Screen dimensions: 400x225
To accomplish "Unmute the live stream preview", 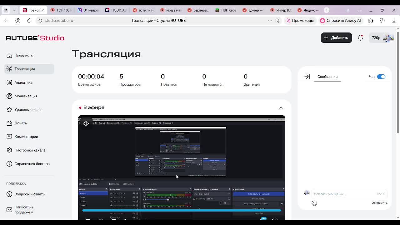I will tap(87, 124).
